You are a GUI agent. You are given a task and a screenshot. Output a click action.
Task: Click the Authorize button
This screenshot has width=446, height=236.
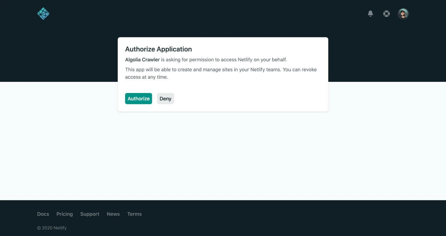(138, 98)
